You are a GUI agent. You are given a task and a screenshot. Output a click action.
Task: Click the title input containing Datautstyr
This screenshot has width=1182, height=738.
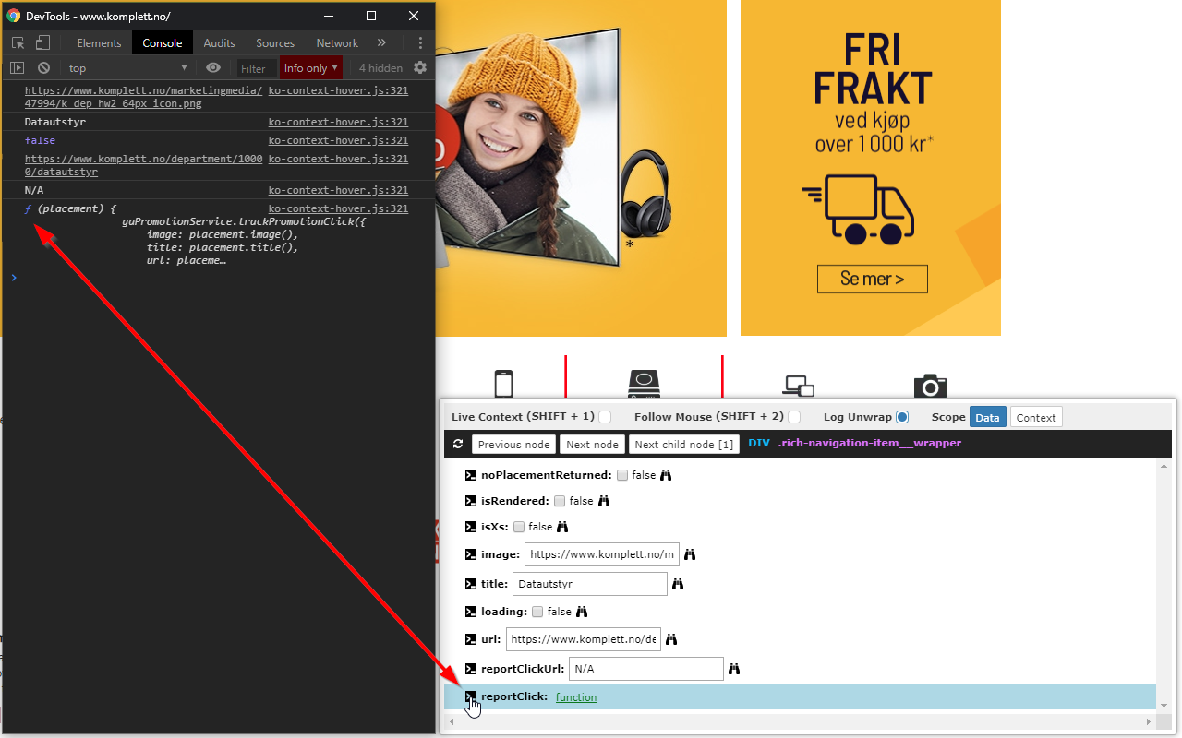(590, 584)
